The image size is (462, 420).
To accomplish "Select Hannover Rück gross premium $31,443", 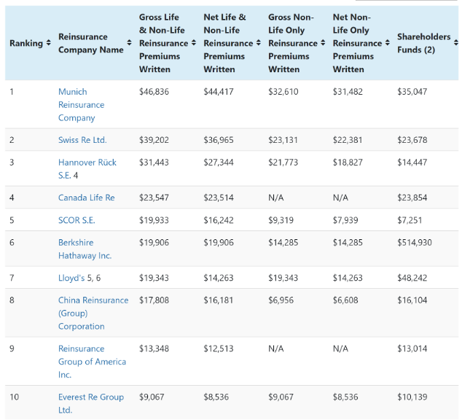I will (x=154, y=163).
